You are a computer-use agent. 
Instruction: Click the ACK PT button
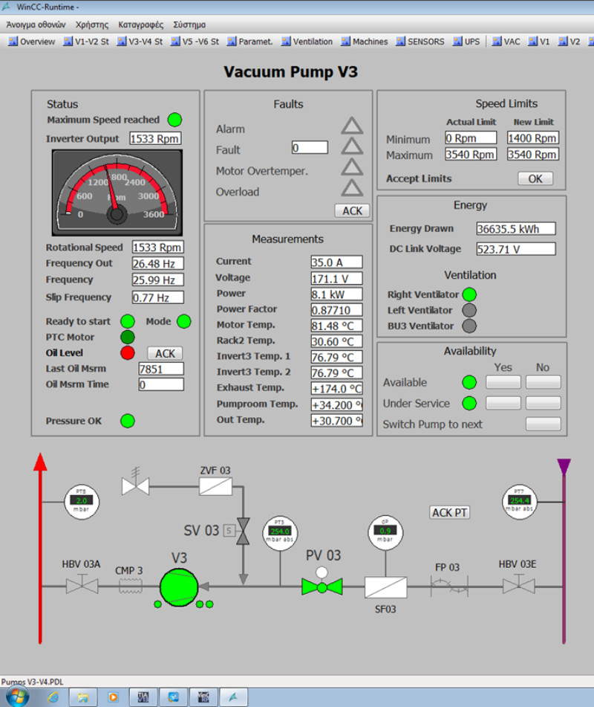449,513
